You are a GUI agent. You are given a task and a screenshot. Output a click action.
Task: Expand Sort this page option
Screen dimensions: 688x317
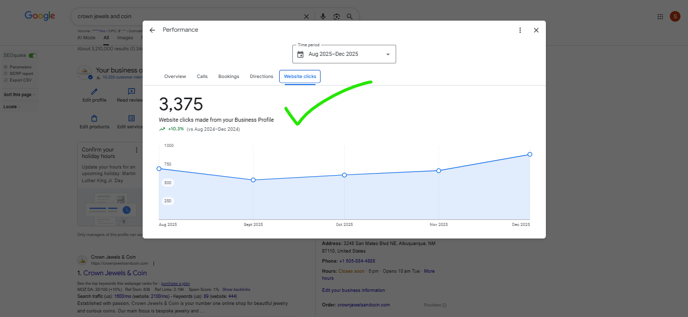(x=19, y=95)
